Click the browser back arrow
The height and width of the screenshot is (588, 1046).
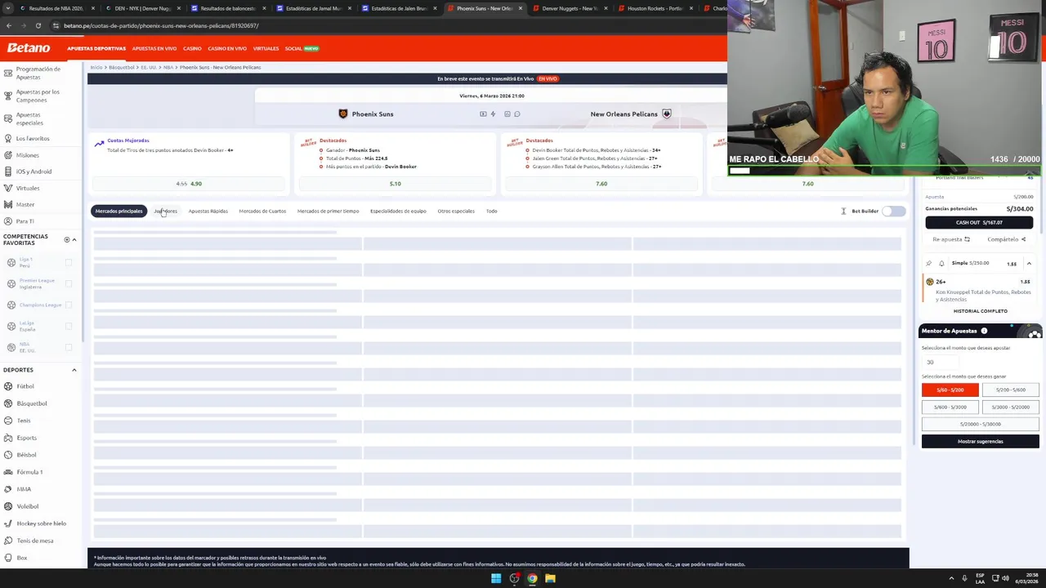(x=9, y=25)
